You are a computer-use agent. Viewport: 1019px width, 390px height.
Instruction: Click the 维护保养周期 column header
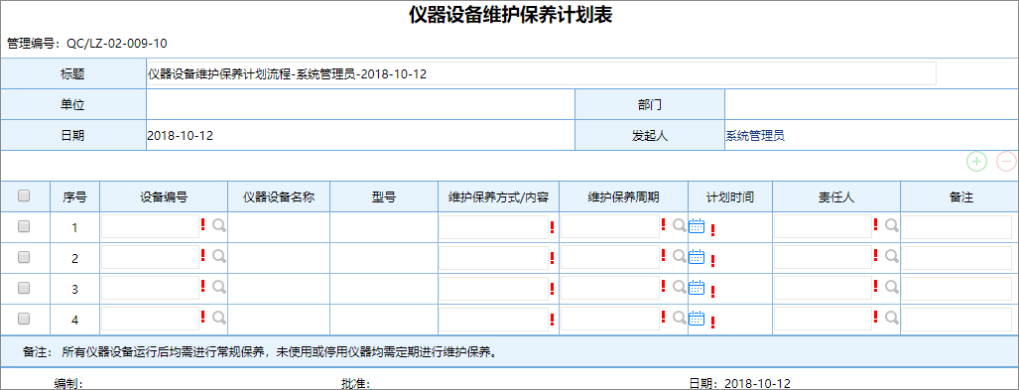[623, 196]
